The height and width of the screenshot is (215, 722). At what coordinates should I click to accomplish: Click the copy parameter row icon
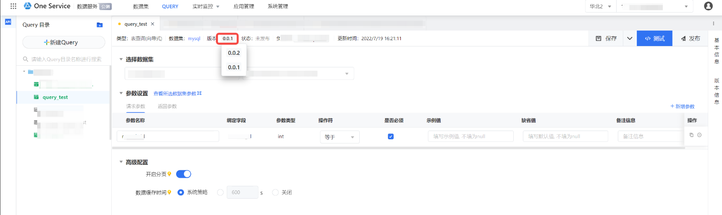(x=691, y=135)
